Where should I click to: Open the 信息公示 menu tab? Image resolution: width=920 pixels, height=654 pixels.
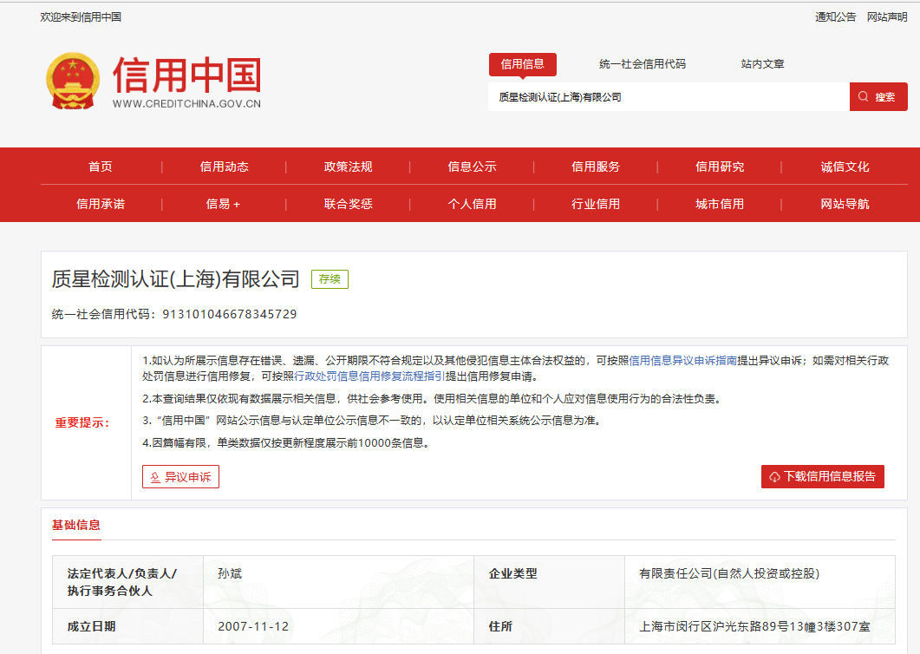pyautogui.click(x=472, y=167)
